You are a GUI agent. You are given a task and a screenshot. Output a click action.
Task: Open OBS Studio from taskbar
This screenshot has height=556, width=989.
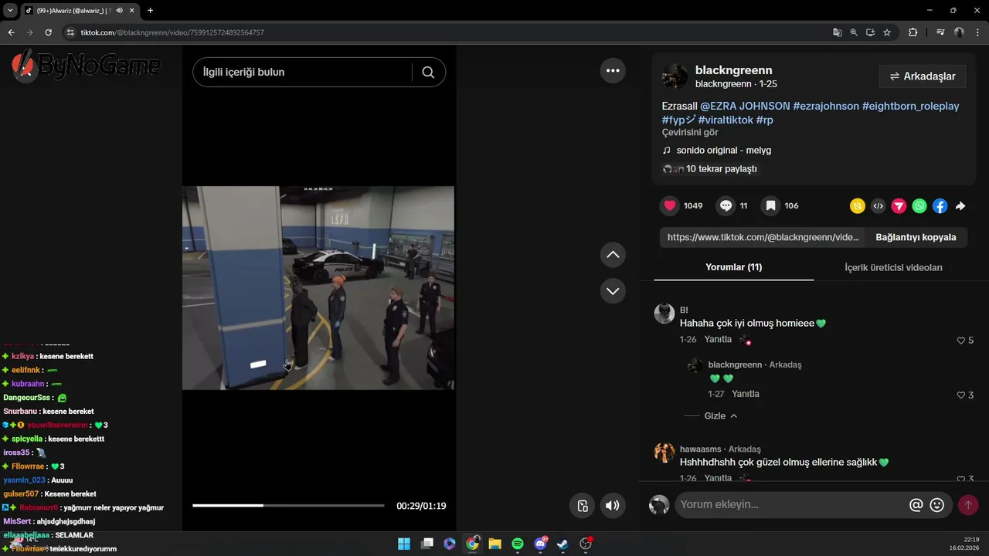(x=586, y=544)
